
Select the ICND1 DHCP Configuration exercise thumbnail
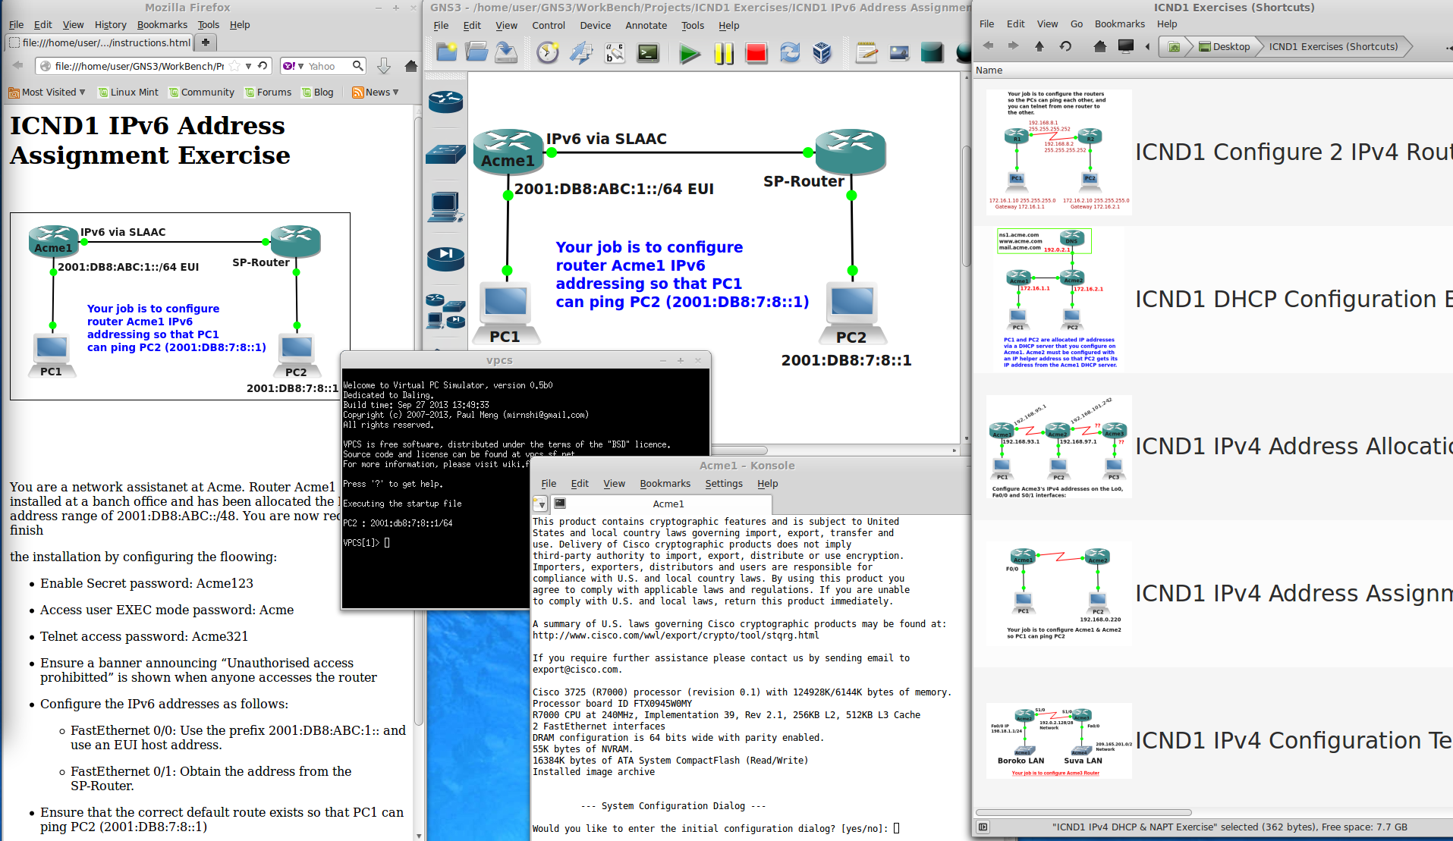tap(1058, 299)
